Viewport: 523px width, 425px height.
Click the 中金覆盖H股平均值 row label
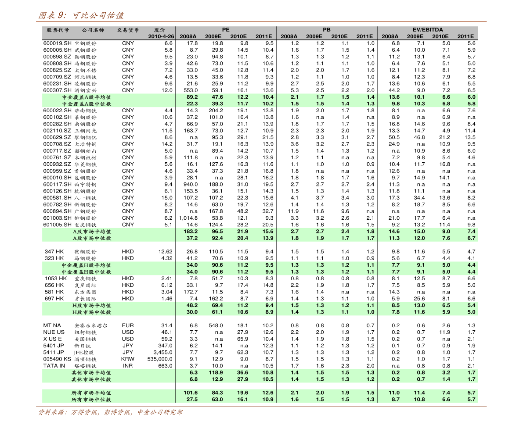point(87,265)
